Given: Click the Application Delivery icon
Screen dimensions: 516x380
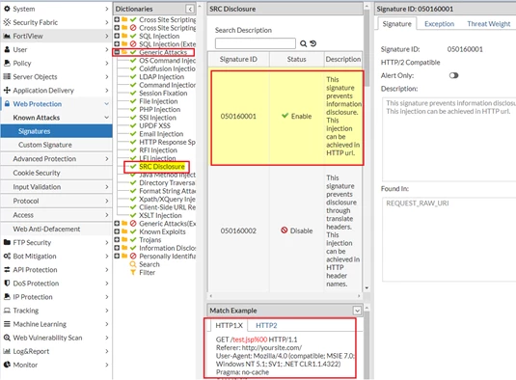Looking at the screenshot, I should [7, 90].
